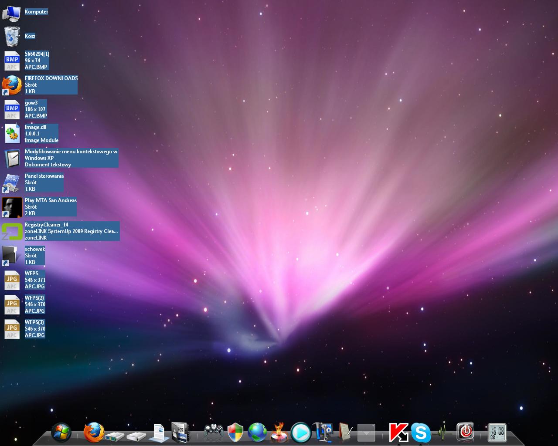Image resolution: width=558 pixels, height=446 pixels.
Task: Select the Panel sterowania shortcut
Action: tap(12, 183)
